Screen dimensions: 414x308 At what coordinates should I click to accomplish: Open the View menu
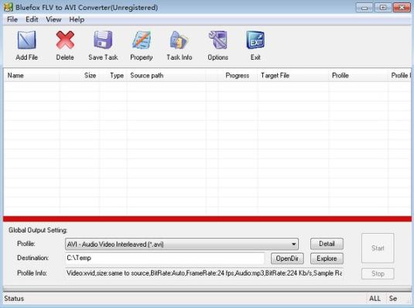(53, 19)
